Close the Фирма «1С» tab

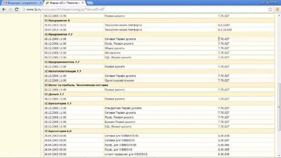pyautogui.click(x=83, y=3)
